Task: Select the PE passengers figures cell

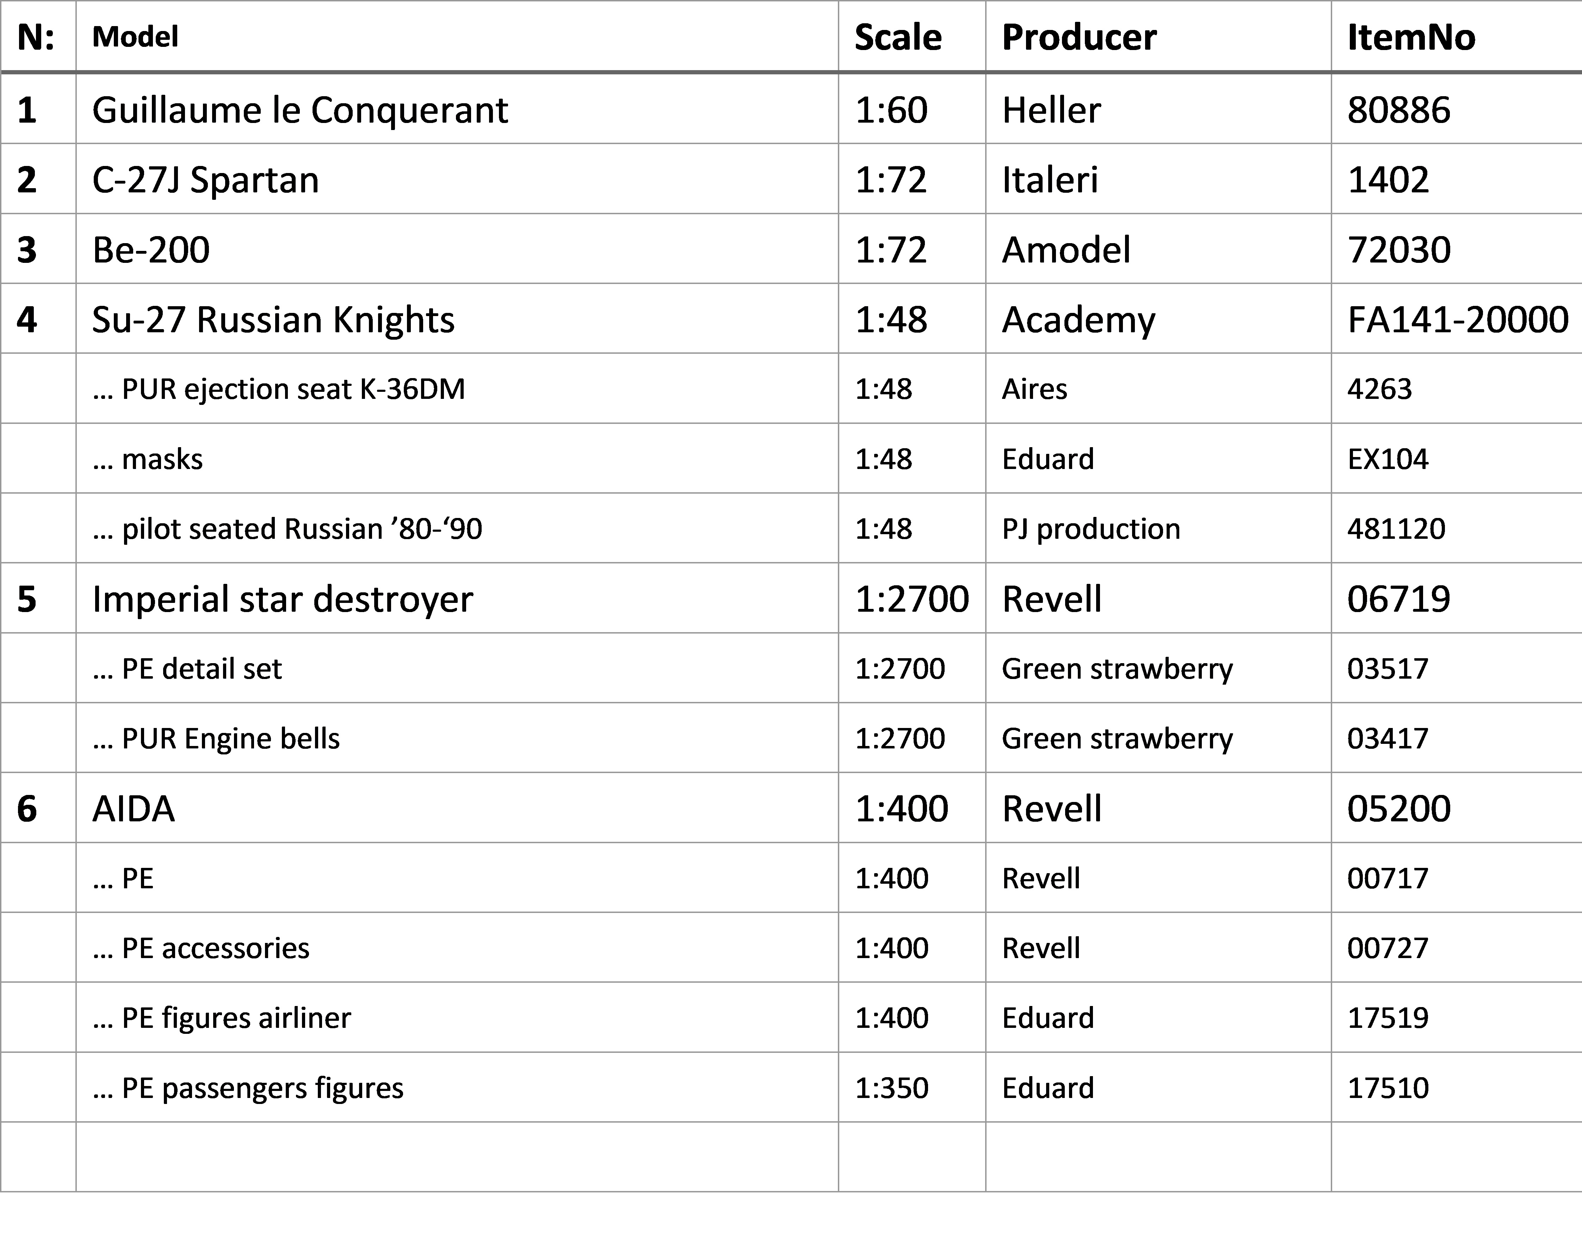Action: coord(457,1087)
